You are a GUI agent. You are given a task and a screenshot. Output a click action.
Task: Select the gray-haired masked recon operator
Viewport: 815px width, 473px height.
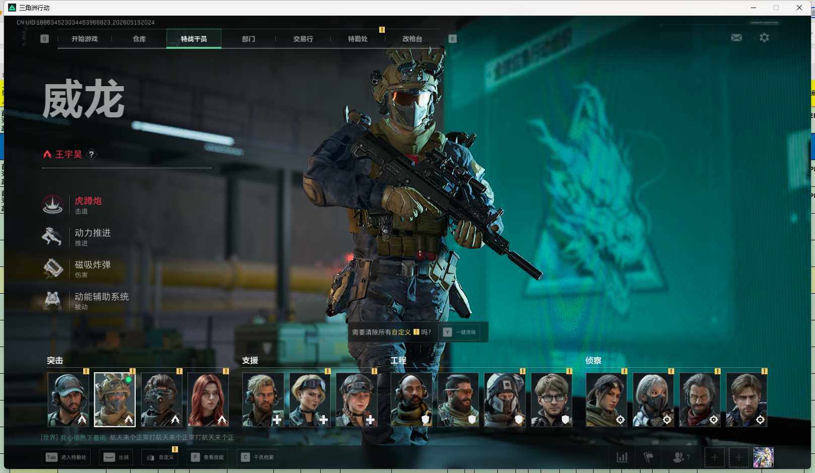[653, 399]
